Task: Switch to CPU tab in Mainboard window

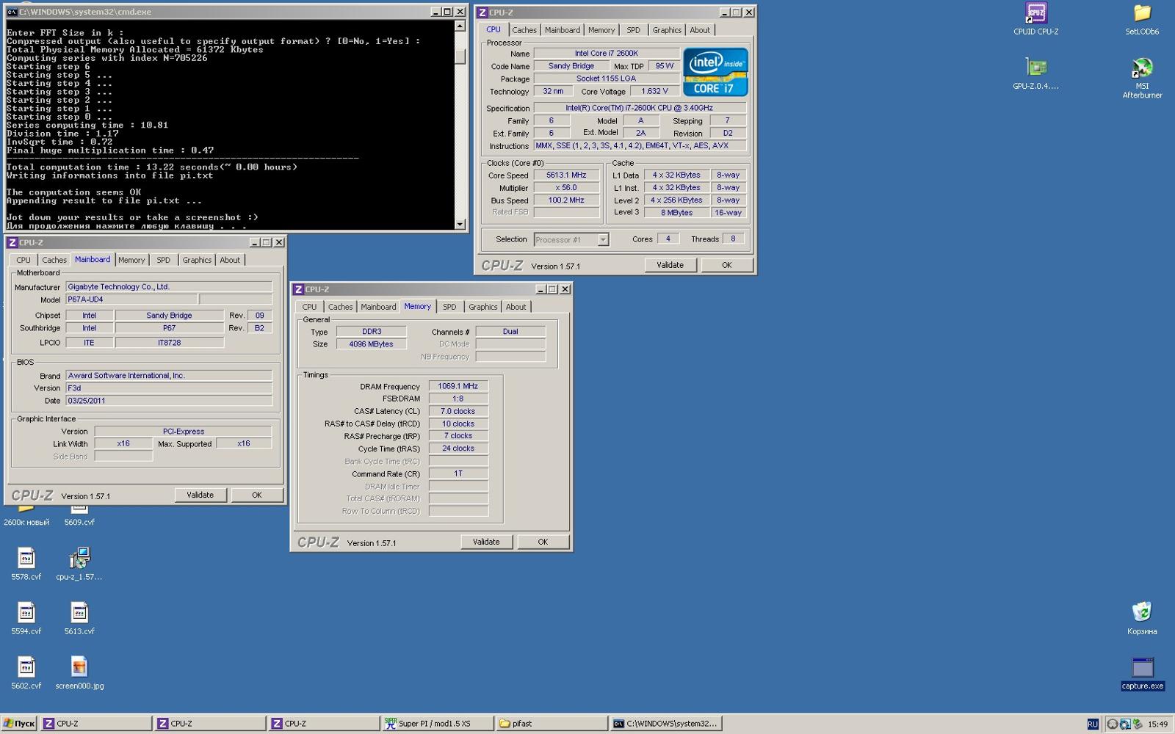Action: pos(23,260)
